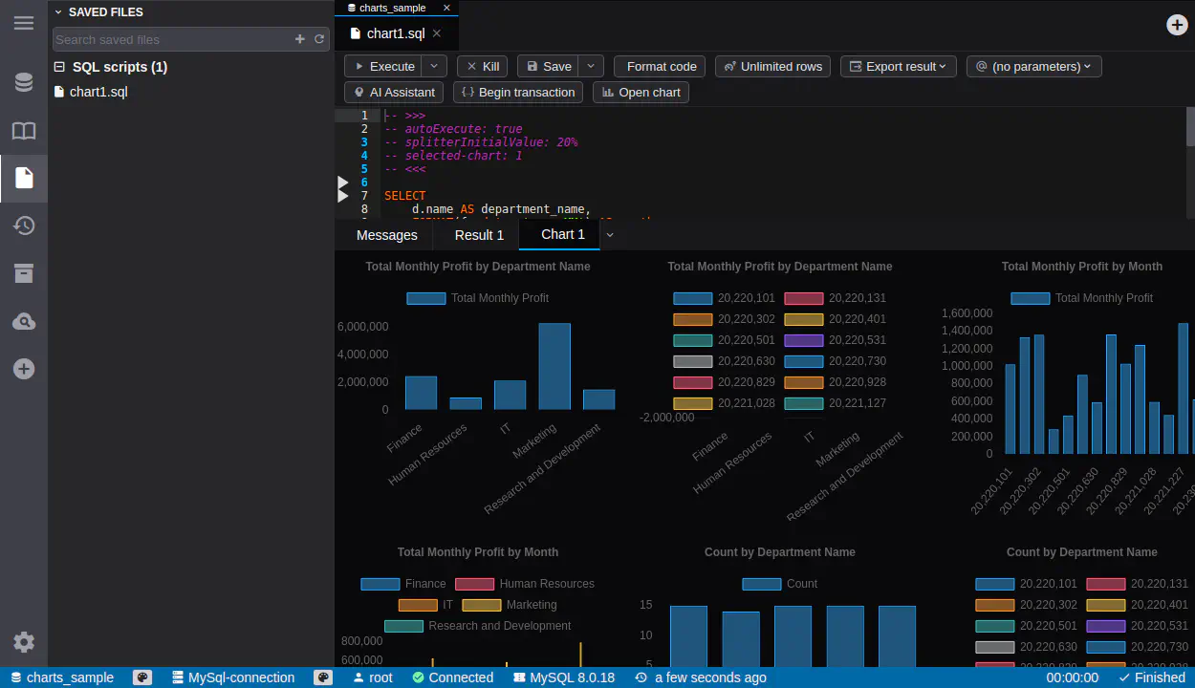Toggle Total Monthly Profit legend in first chart
Image resolution: width=1195 pixels, height=688 pixels.
(426, 298)
